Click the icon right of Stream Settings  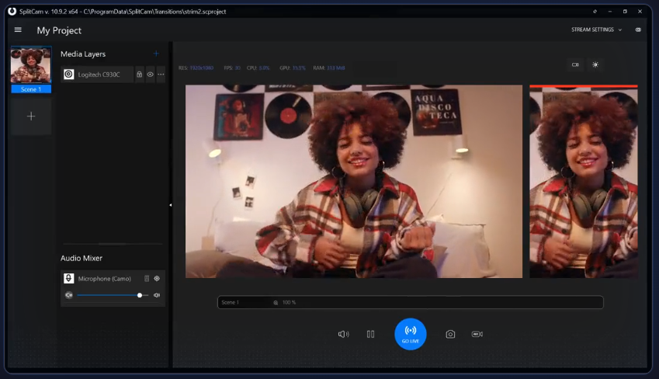(638, 30)
